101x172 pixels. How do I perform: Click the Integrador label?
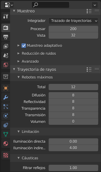[x=36, y=21]
